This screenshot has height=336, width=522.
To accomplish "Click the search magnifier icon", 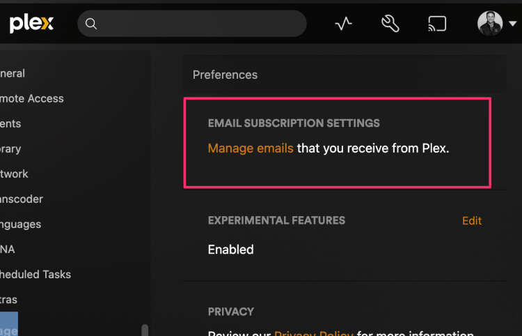I will pos(91,24).
